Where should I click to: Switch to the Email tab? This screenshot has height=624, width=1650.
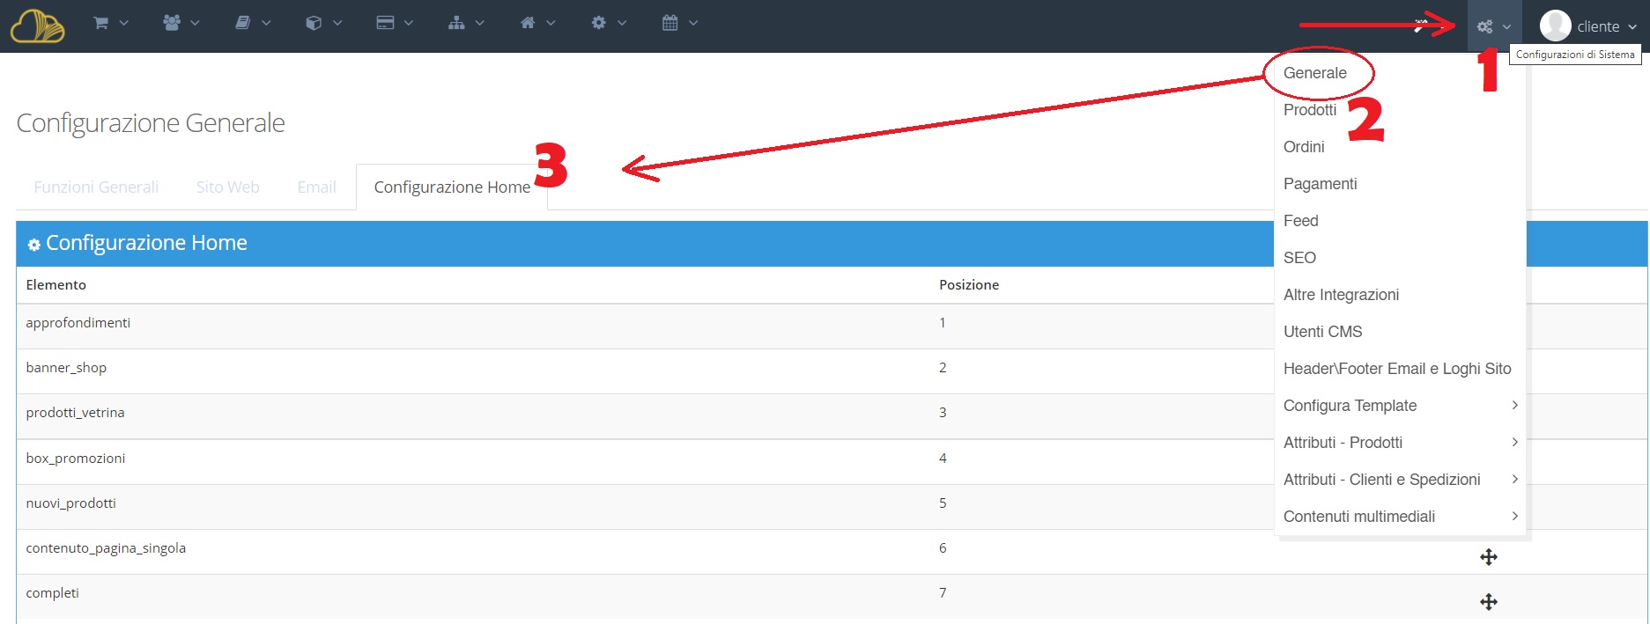pyautogui.click(x=316, y=187)
